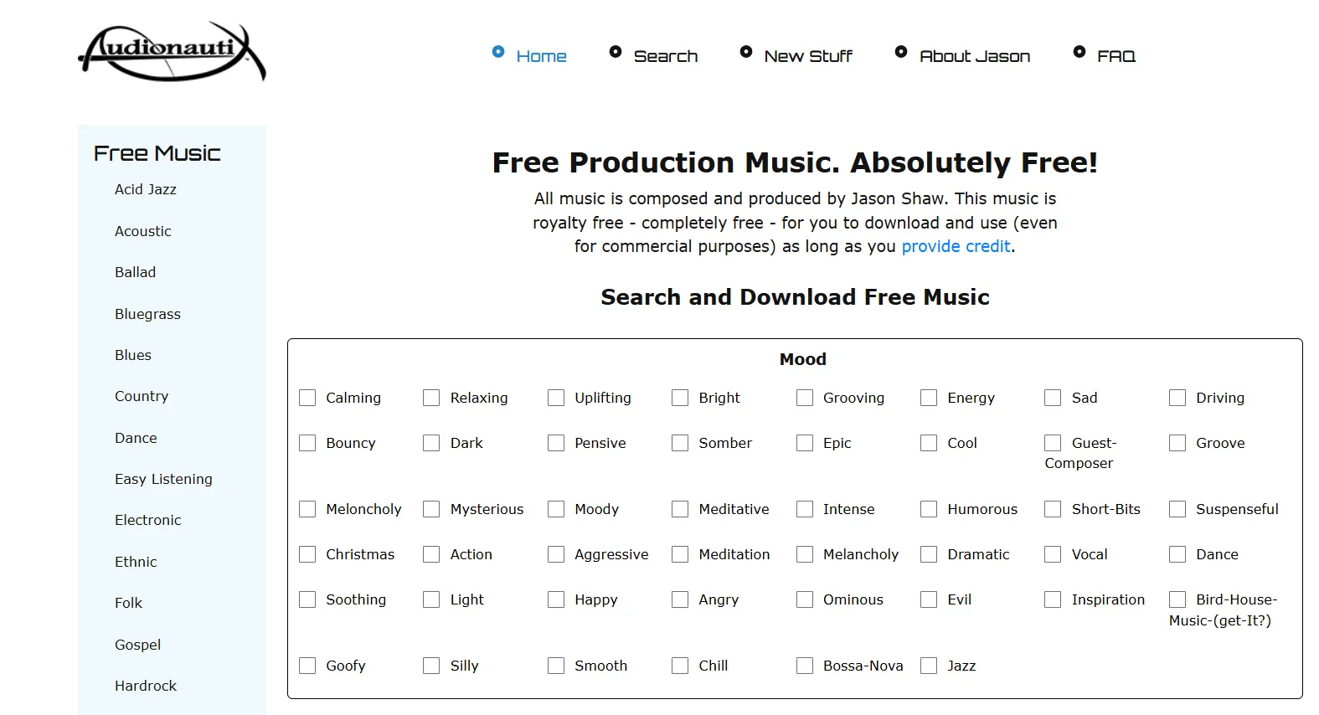Select the Bird-House-Music-(get-It?) checkbox
This screenshot has height=715, width=1319.
pos(1177,599)
